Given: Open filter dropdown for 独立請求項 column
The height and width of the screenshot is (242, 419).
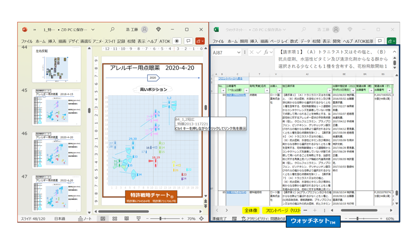Looking at the screenshot, I should 329,91.
